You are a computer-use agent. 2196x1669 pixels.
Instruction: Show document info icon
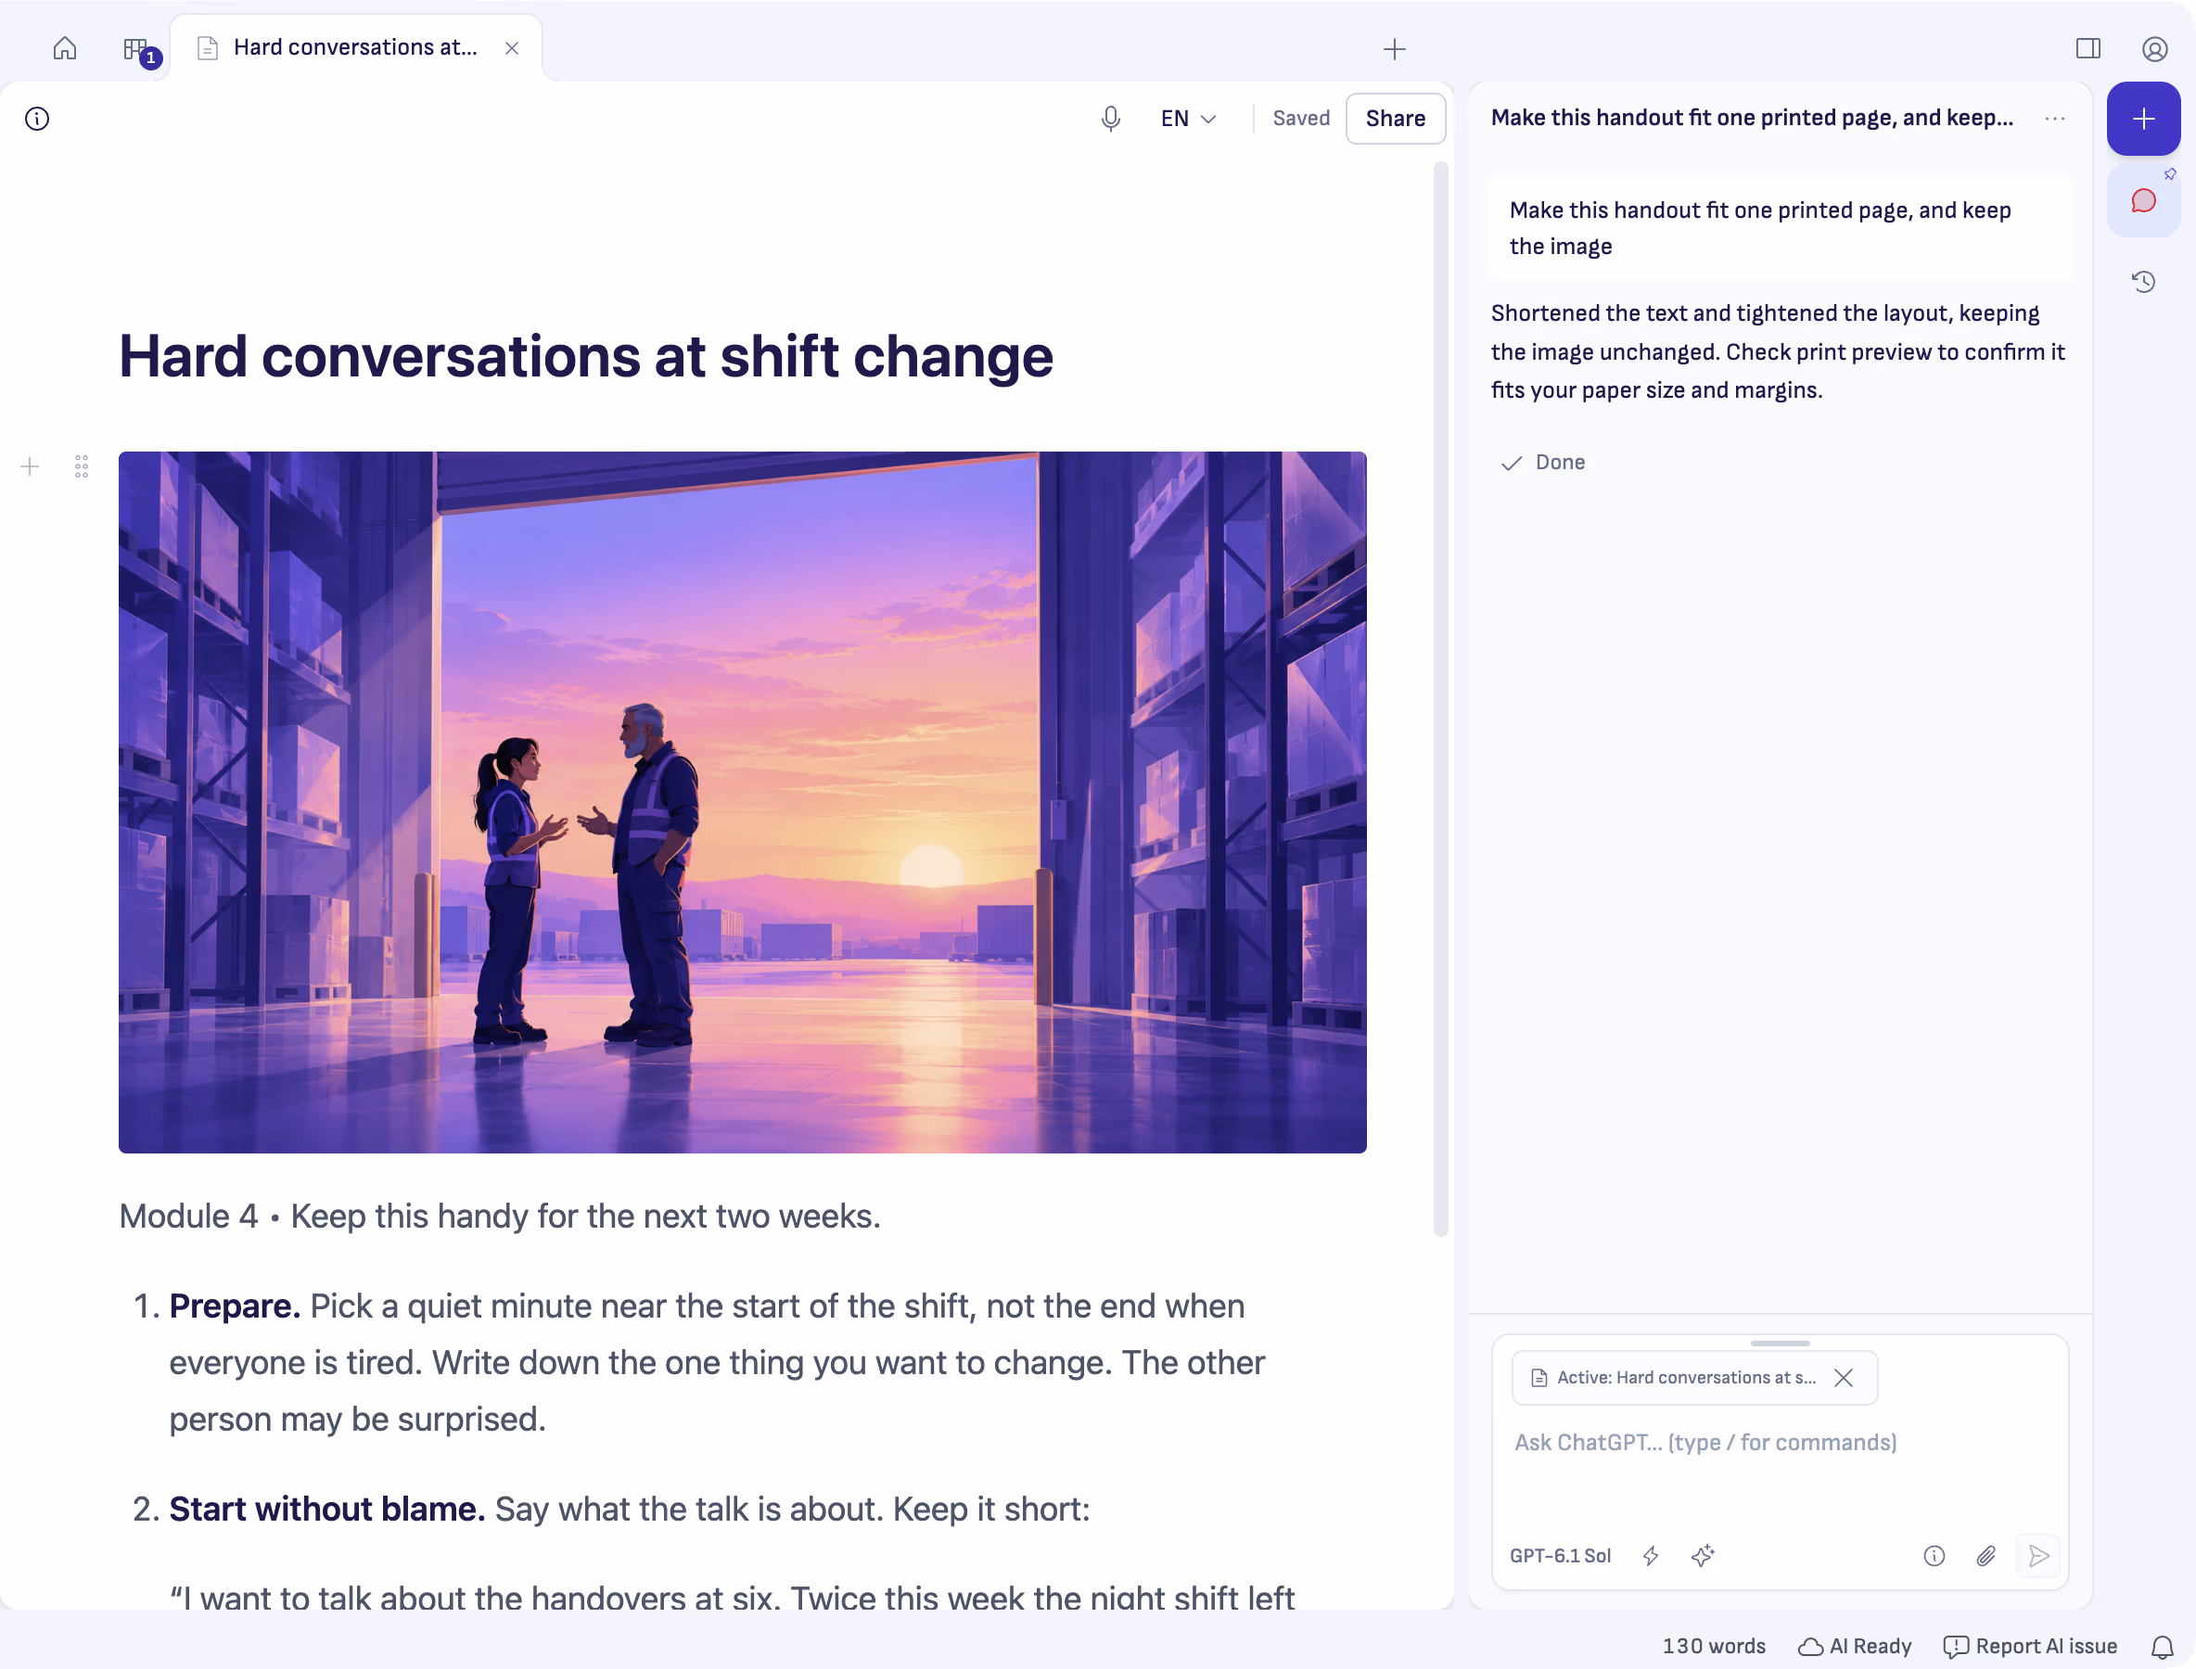pos(37,119)
